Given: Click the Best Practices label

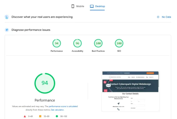Looking at the screenshot, I should pos(98,51).
